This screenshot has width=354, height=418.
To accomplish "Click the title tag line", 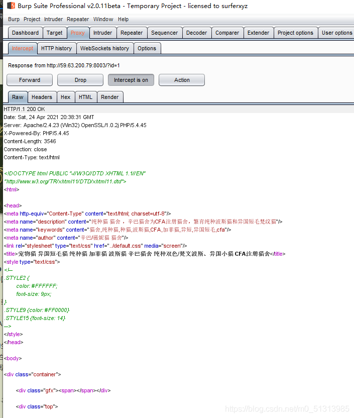I will (x=145, y=254).
